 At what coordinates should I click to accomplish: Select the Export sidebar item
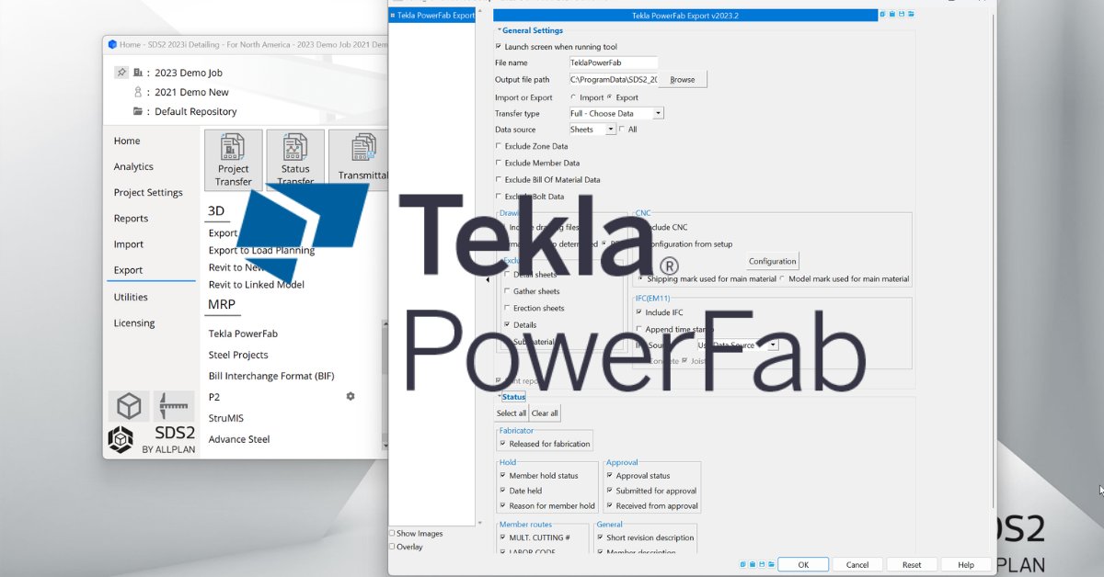(x=128, y=270)
